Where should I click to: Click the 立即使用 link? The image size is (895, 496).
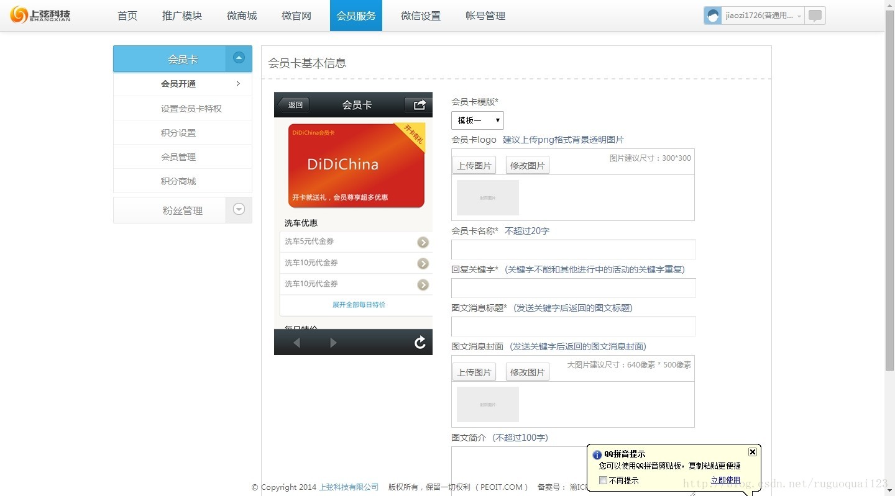(x=725, y=480)
